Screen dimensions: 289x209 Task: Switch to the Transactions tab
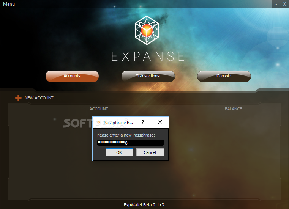148,76
